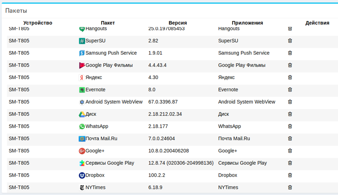Click the WhatsApp logo in package column
The width and height of the screenshot is (338, 195).
[x=82, y=126]
